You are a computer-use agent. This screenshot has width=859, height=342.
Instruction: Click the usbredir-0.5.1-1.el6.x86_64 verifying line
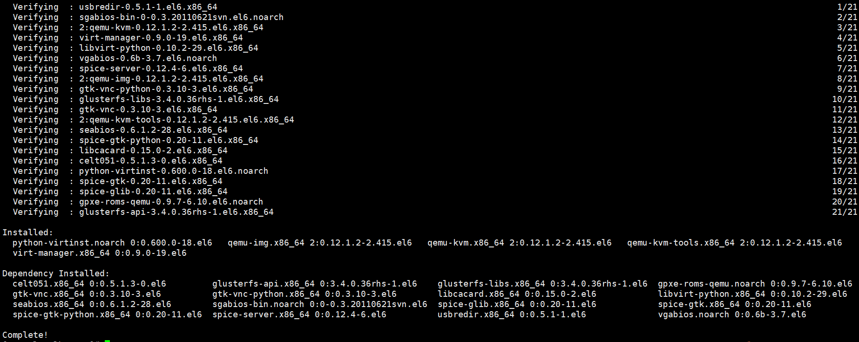tap(148, 7)
